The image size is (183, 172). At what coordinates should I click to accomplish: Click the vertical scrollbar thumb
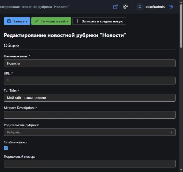pyautogui.click(x=181, y=26)
